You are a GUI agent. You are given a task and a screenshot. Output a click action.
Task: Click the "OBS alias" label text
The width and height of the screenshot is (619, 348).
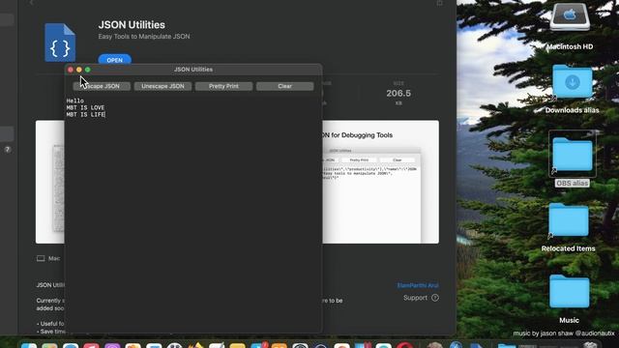[572, 183]
